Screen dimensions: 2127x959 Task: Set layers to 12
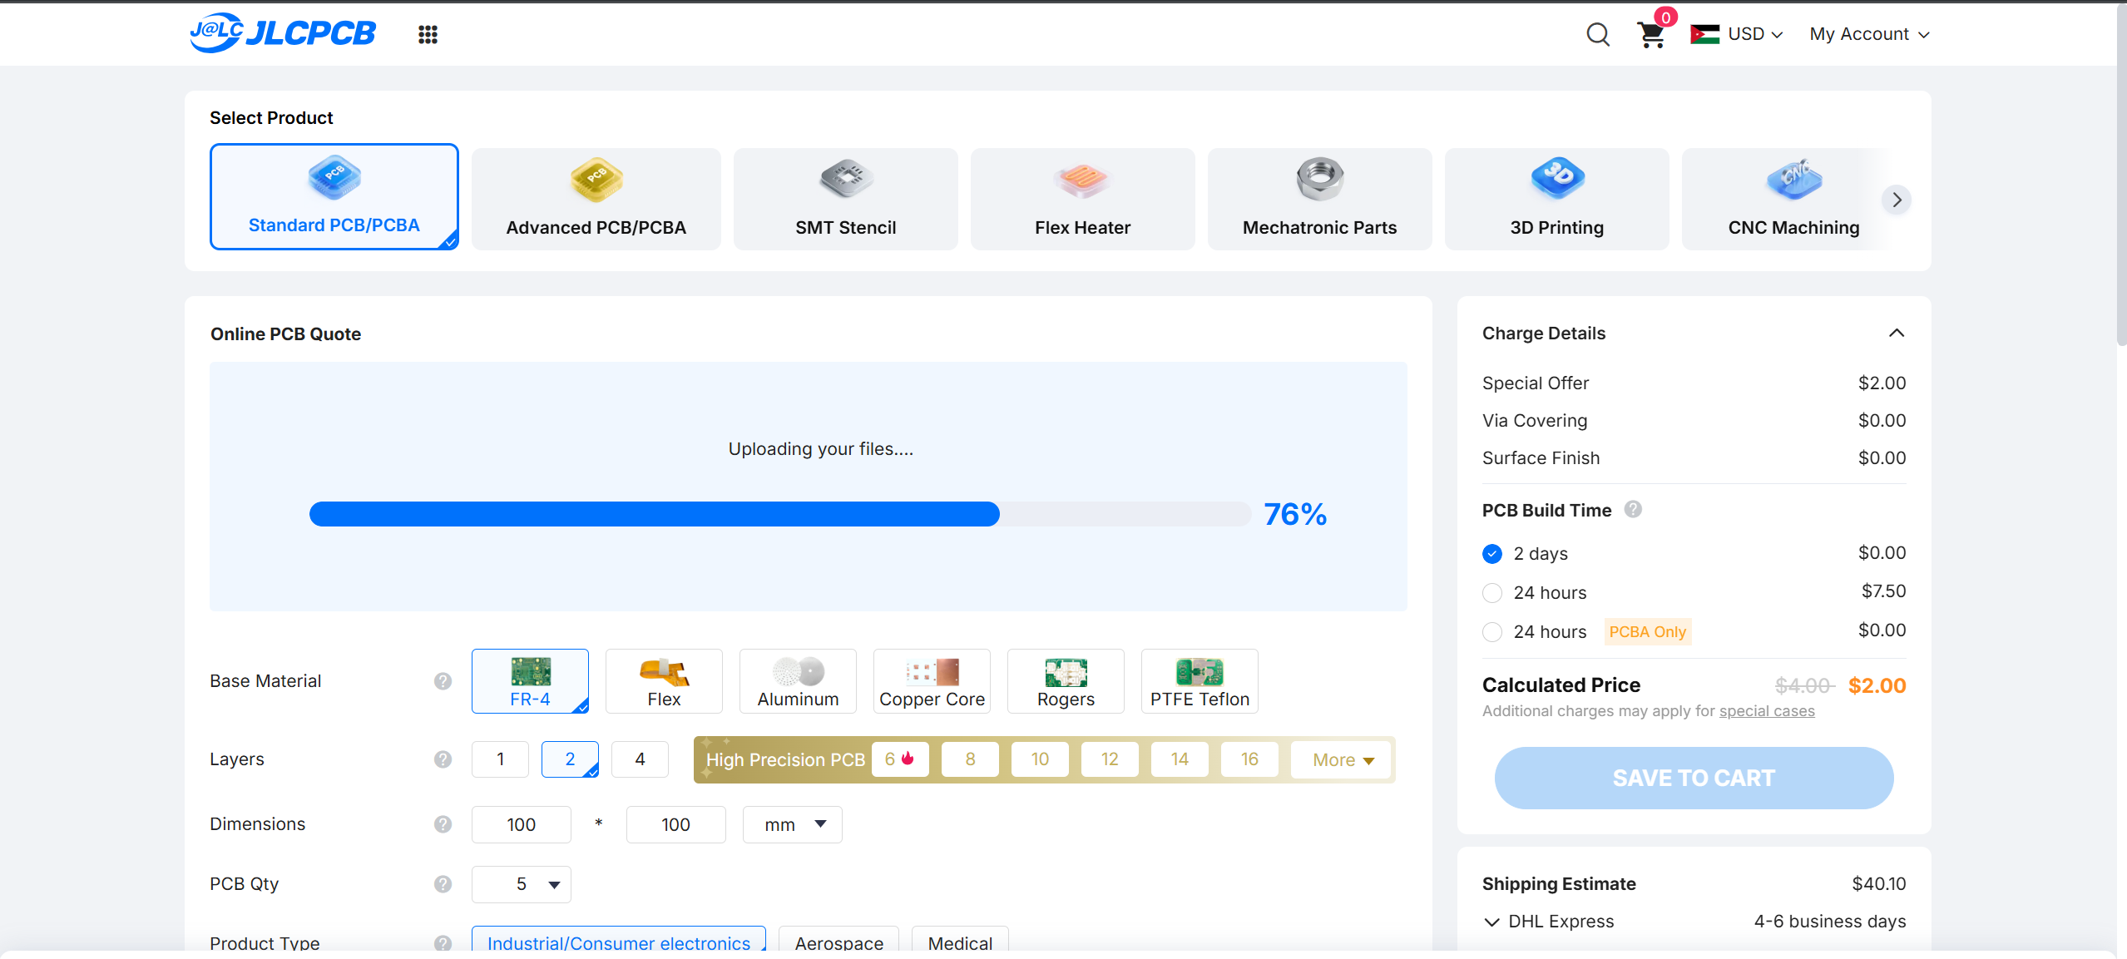pos(1110,759)
